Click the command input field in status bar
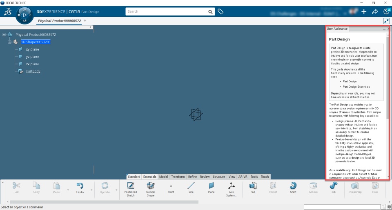The height and width of the screenshot is (210, 392). 342,207
